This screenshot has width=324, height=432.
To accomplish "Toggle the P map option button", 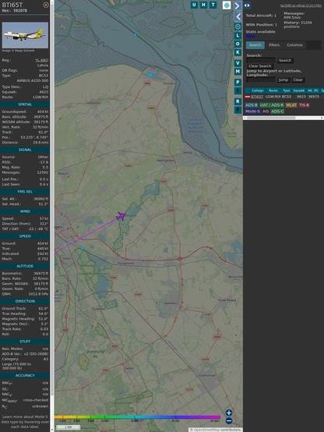I will pyautogui.click(x=238, y=83).
